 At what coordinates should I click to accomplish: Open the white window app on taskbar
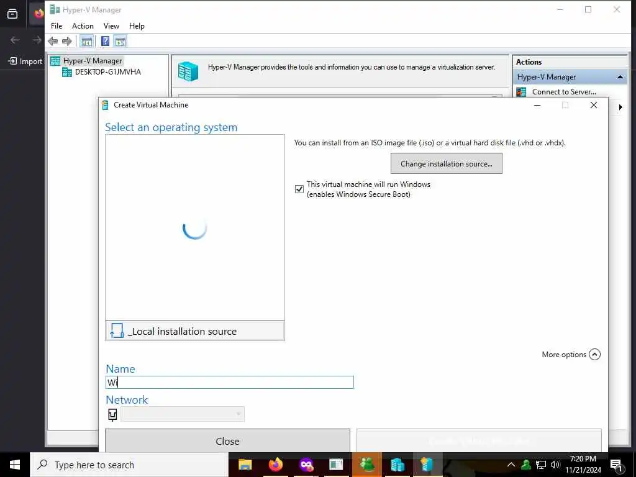tap(336, 465)
